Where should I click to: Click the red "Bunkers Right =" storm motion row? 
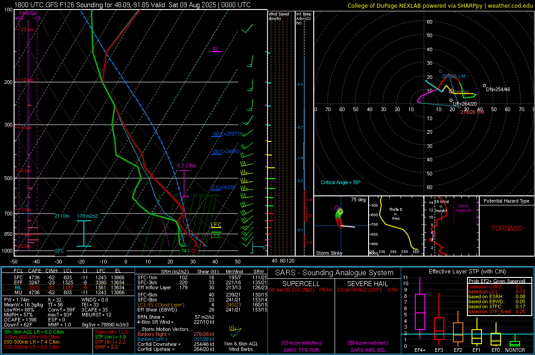tap(176, 334)
